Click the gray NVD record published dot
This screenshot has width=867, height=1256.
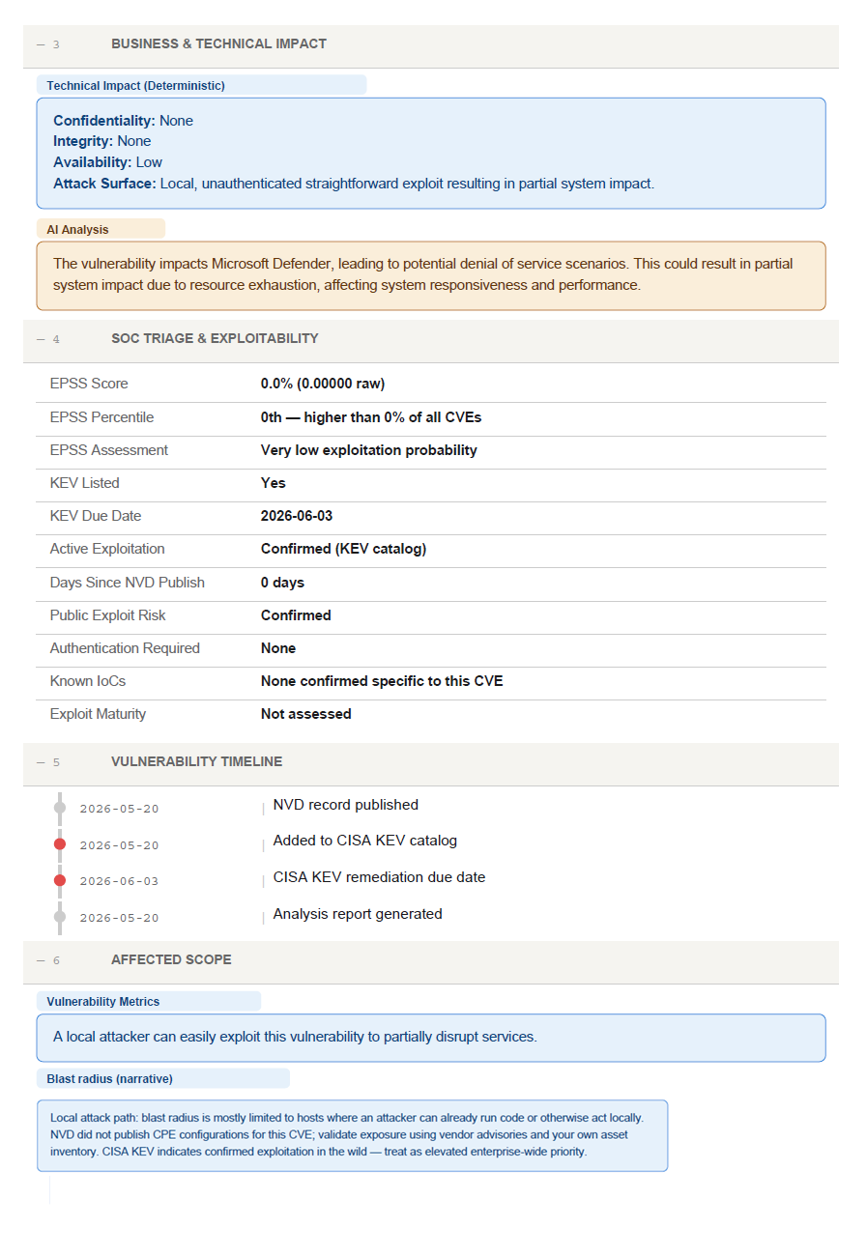click(60, 808)
